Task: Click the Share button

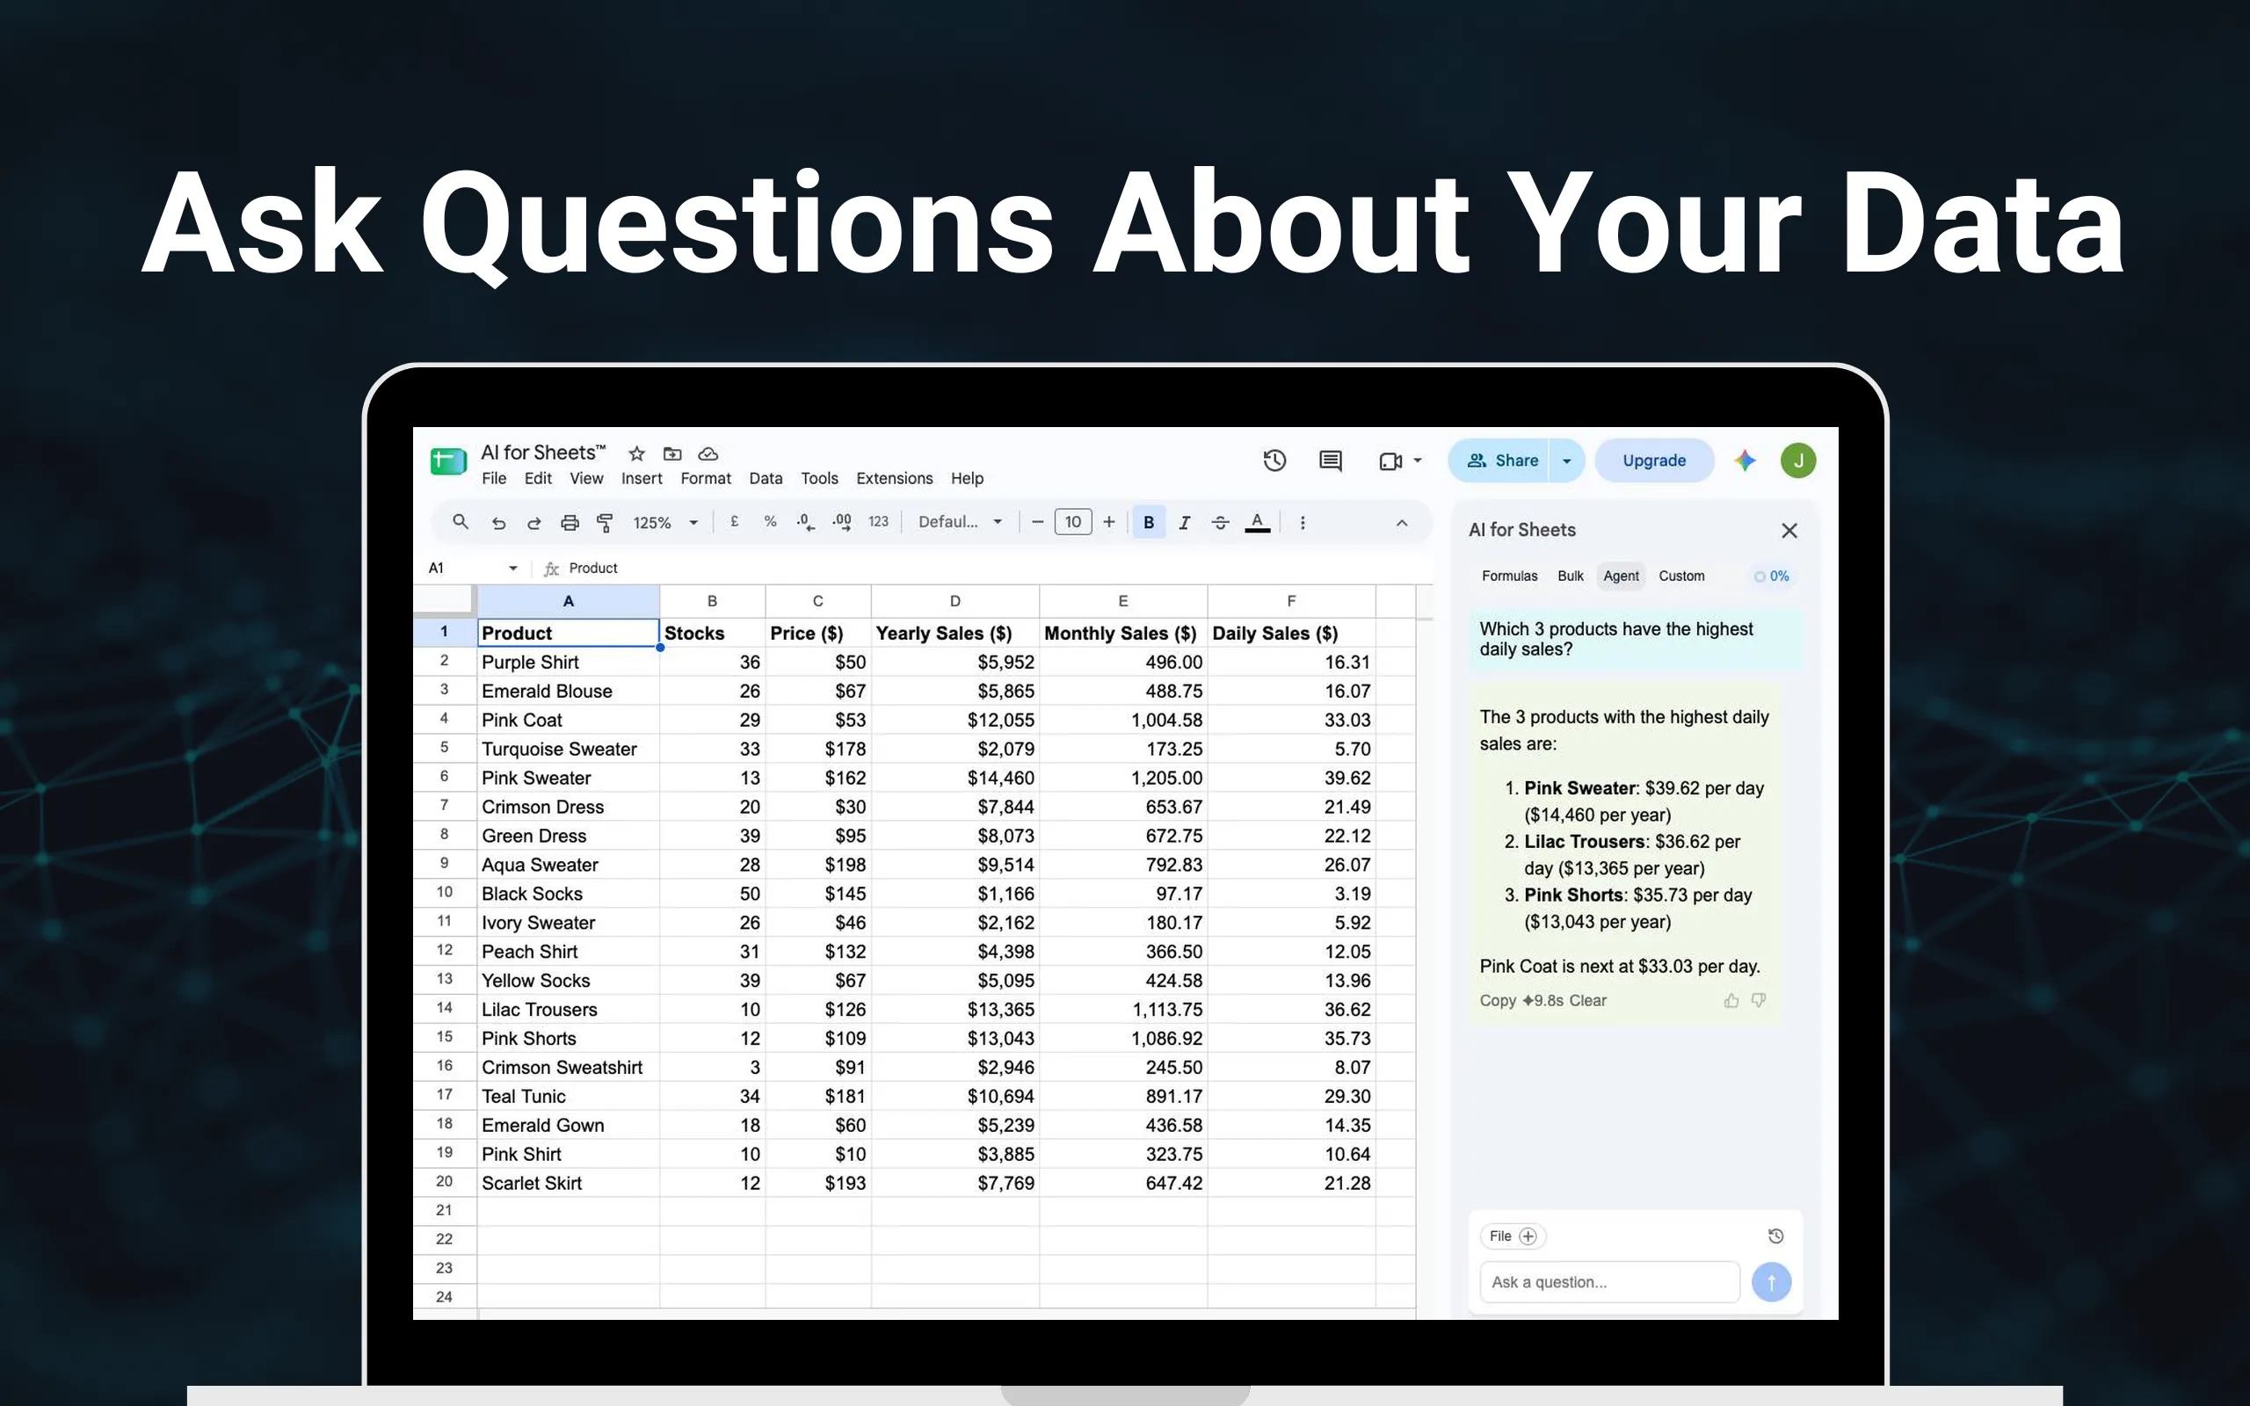Action: point(1499,460)
